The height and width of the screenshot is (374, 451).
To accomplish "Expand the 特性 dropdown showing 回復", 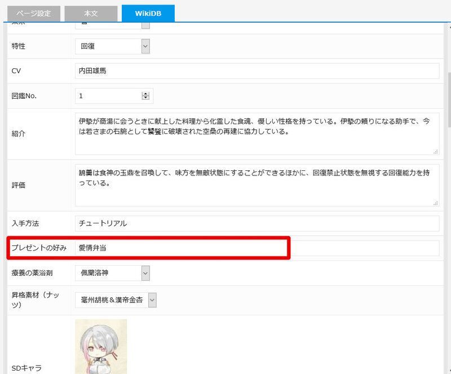I will [x=145, y=46].
